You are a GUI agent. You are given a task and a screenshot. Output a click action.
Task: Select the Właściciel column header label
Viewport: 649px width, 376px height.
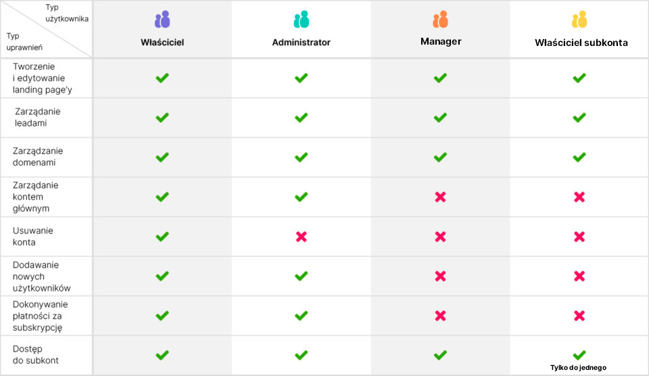click(x=162, y=42)
